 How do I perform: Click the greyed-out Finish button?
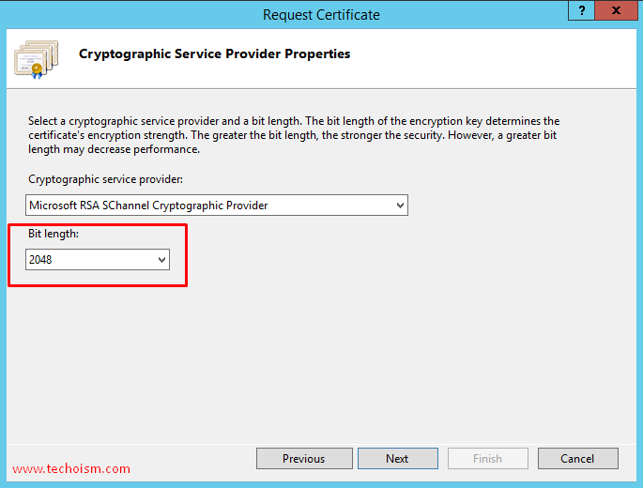pos(487,459)
